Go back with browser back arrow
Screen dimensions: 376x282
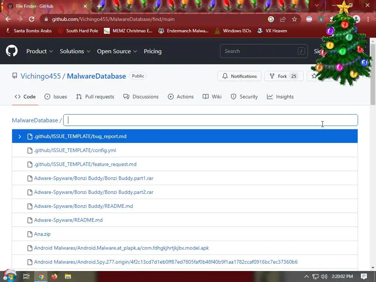[x=8, y=19]
